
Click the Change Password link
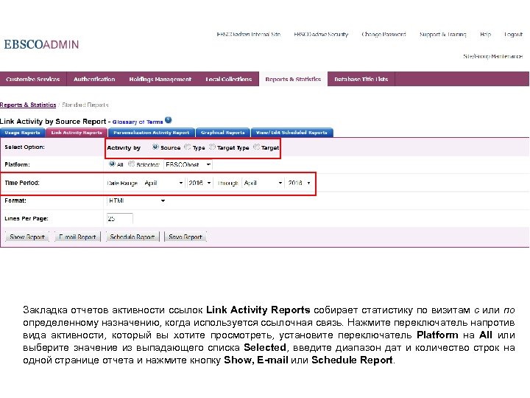[384, 34]
